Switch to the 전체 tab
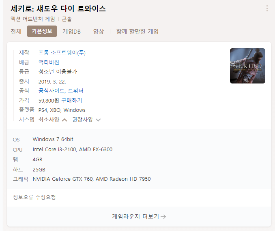This screenshot has height=231, width=275. 16,31
